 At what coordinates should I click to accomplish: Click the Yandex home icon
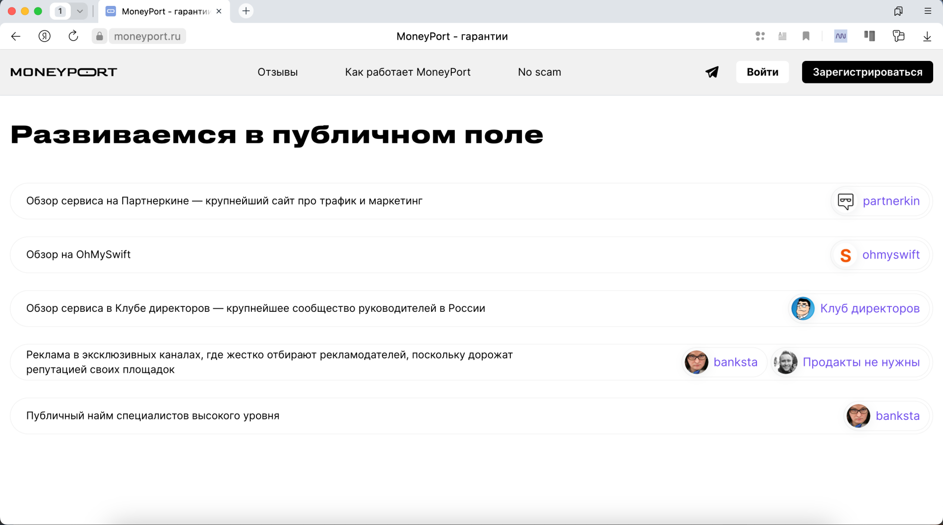pyautogui.click(x=45, y=36)
